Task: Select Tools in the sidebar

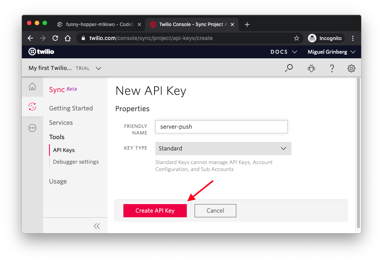Action: pos(57,137)
